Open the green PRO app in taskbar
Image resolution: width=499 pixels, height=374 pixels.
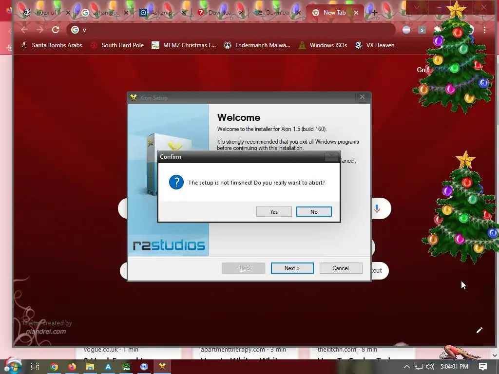126,367
